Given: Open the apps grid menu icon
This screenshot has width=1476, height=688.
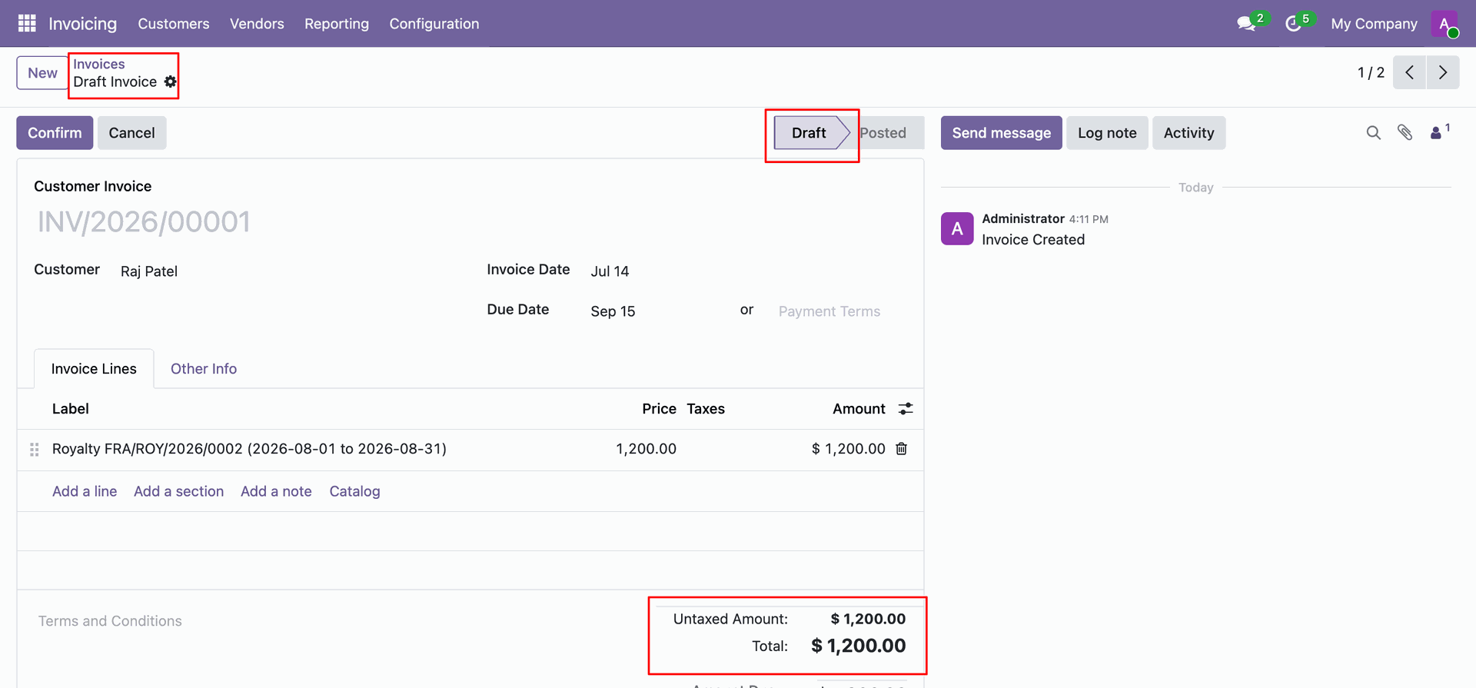Looking at the screenshot, I should 27,24.
